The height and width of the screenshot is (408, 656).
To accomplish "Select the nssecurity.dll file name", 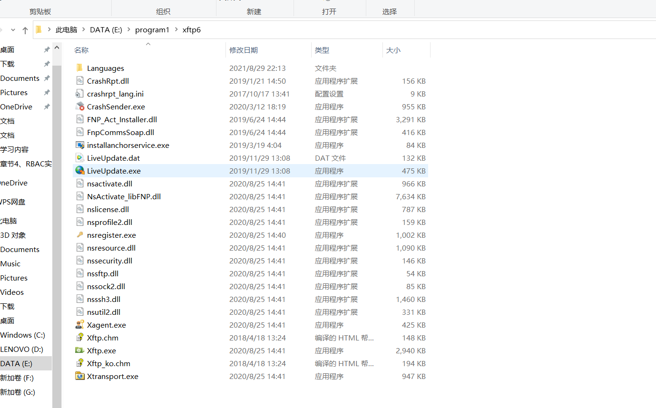I will 109,261.
